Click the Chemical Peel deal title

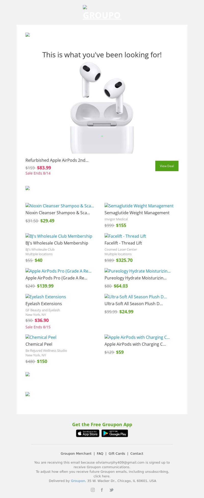[x=39, y=344]
